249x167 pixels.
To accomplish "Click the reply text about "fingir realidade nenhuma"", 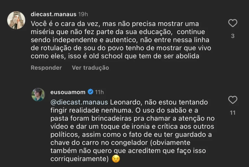I will (x=91, y=110).
